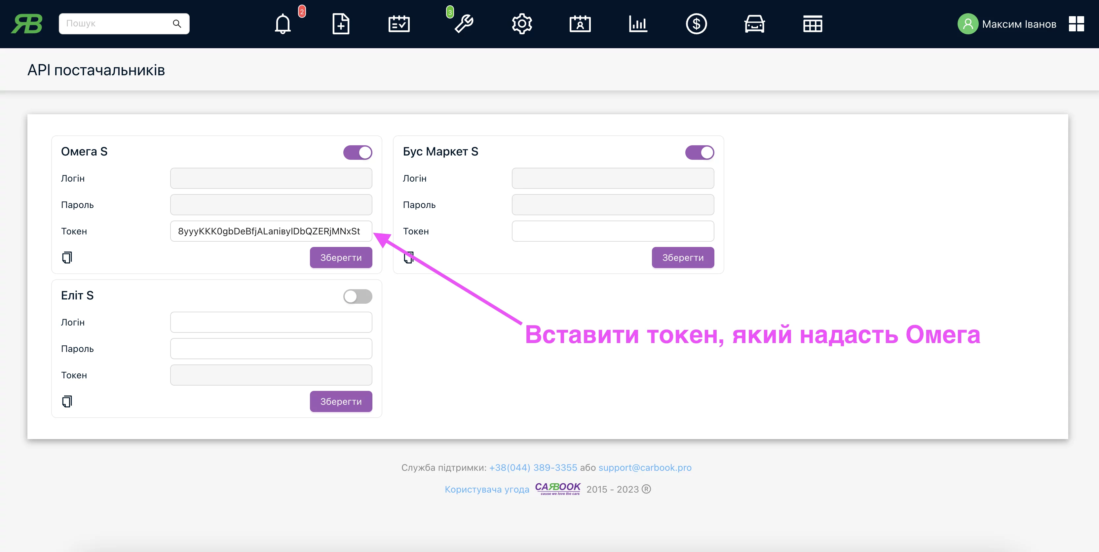Screen dimensions: 1099x552
Task: Click the Омега S Токен field
Action: coord(271,231)
